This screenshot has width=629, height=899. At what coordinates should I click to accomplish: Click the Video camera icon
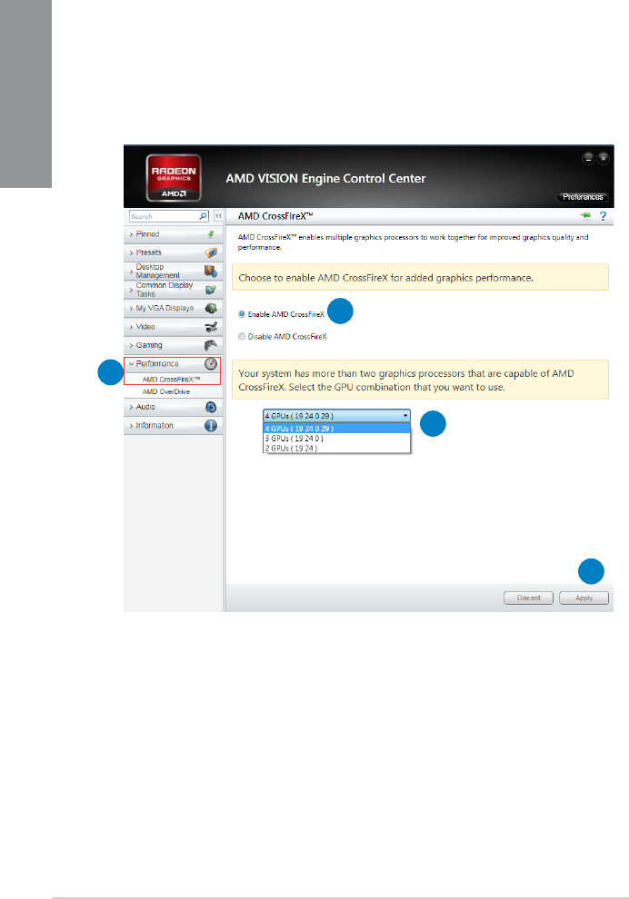click(x=211, y=327)
